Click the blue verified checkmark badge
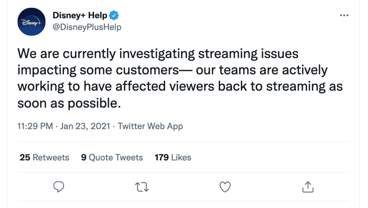The height and width of the screenshot is (208, 368). tap(114, 15)
